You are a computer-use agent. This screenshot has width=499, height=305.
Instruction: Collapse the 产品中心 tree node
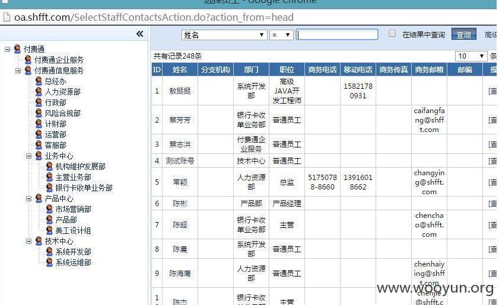(28, 198)
